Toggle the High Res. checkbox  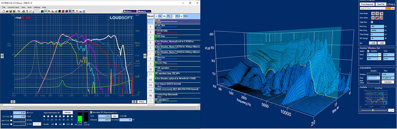click(372, 22)
